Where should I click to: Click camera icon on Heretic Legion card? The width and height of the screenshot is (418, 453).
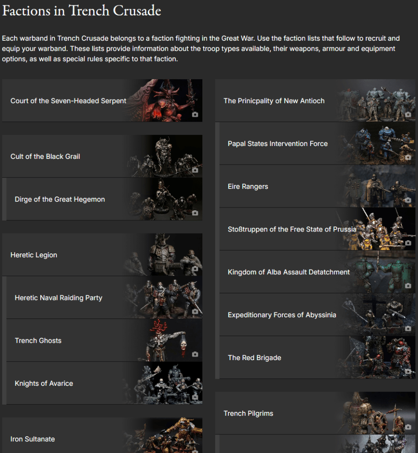click(195, 269)
